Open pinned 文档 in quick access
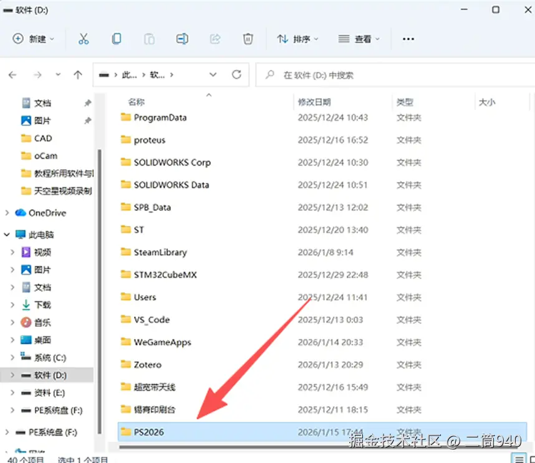This screenshot has width=535, height=463. pos(42,103)
